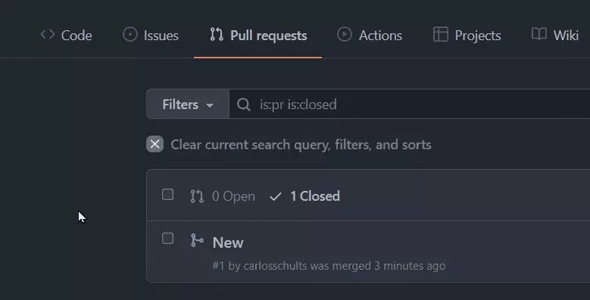Image resolution: width=590 pixels, height=300 pixels.
Task: Click the Filters dropdown caret arrow
Action: [210, 105]
